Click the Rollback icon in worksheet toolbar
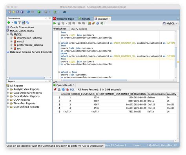 pos(84,23)
